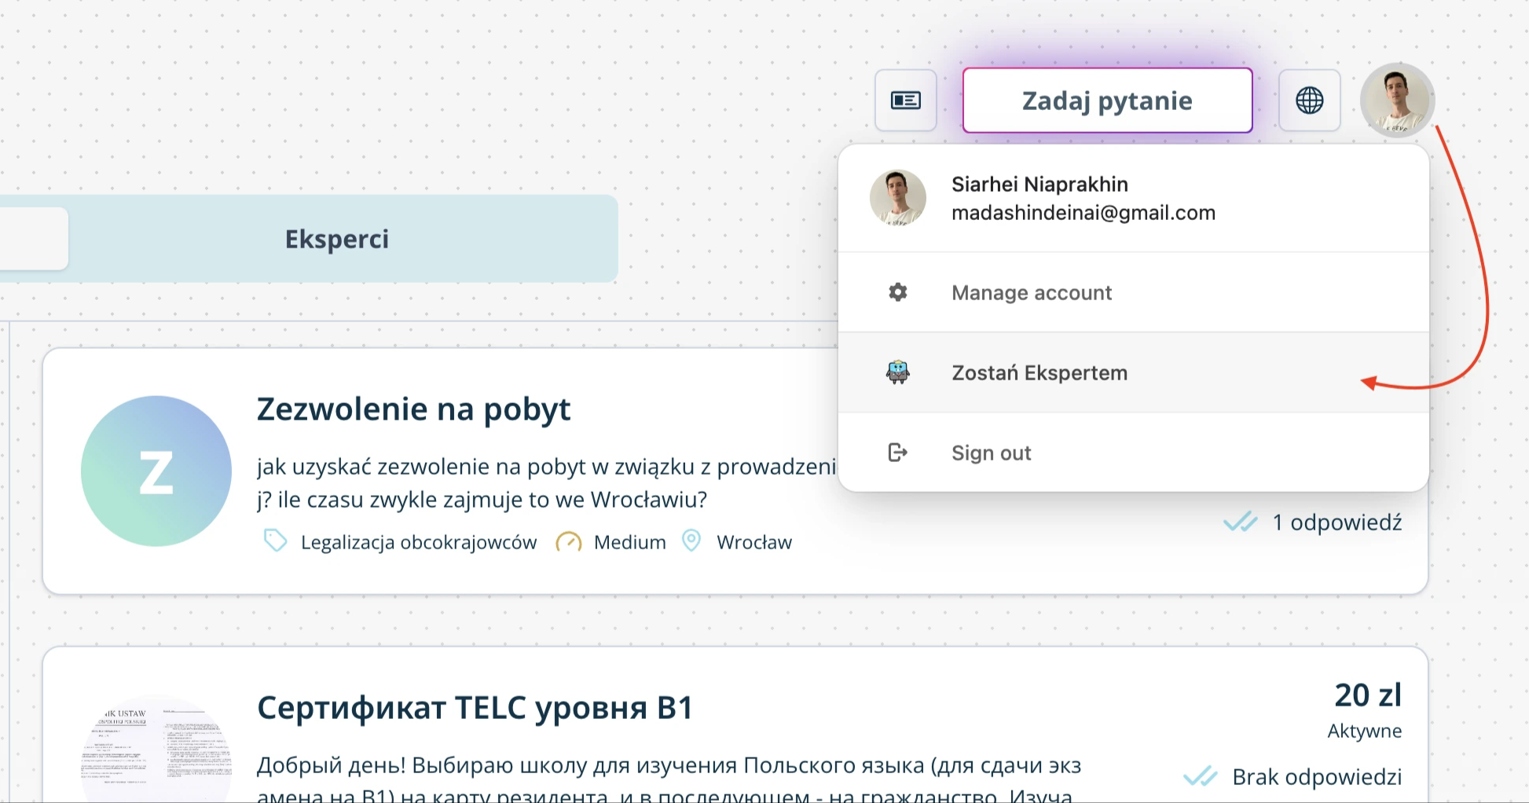The width and height of the screenshot is (1529, 803).
Task: Open the Zezwolenie na pobyt question title
Action: pos(413,409)
